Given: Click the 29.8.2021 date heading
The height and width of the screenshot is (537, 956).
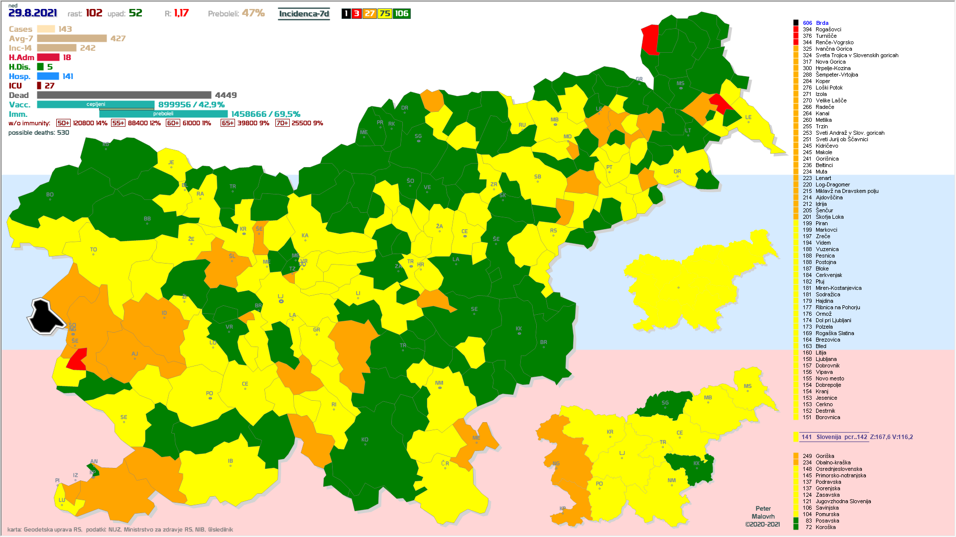Looking at the screenshot, I should coord(33,13).
